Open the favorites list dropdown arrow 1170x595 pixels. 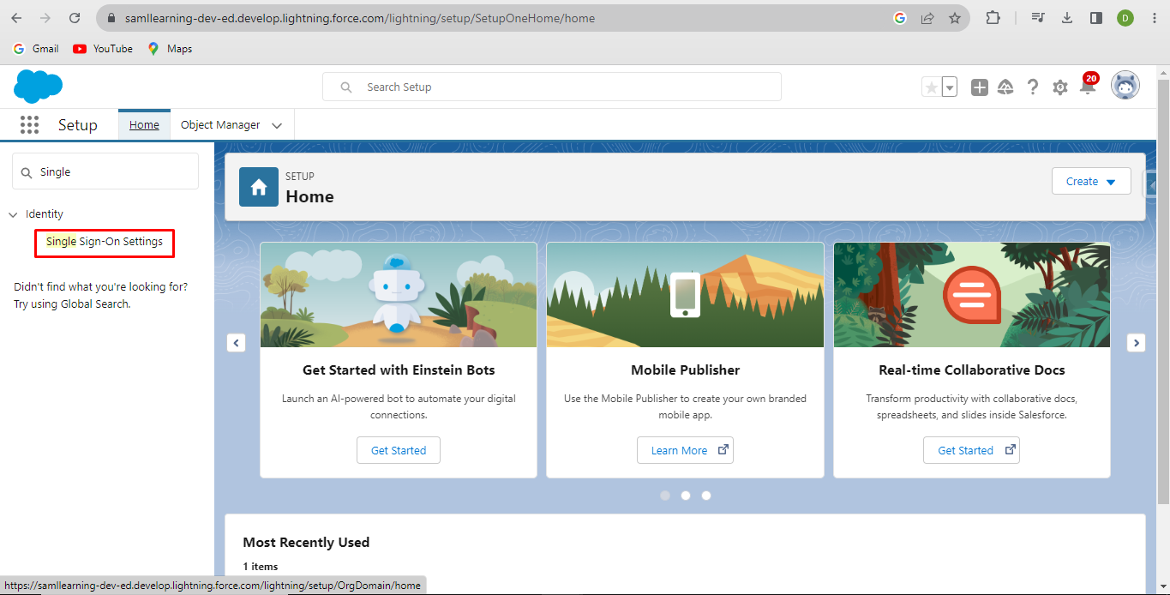[948, 87]
